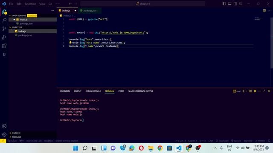Create a new terminal with the plus icon
Image resolution: width=273 pixels, height=153 pixels.
point(243,91)
